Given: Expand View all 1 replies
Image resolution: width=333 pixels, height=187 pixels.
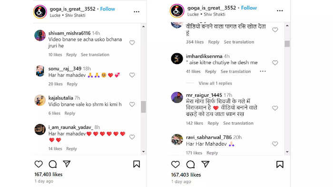Looking at the screenshot, I should point(215,83).
